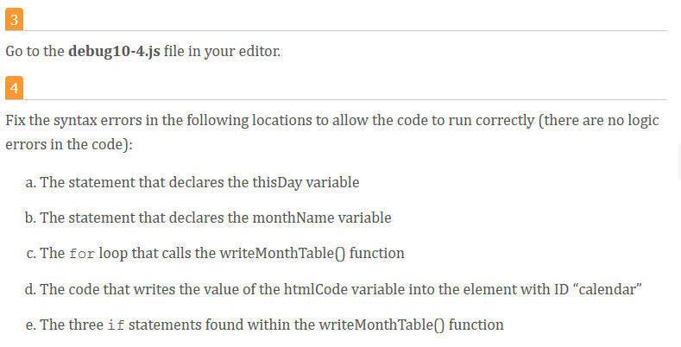The image size is (681, 347).
Task: Click the divider line beside step 4
Action: click(x=345, y=99)
